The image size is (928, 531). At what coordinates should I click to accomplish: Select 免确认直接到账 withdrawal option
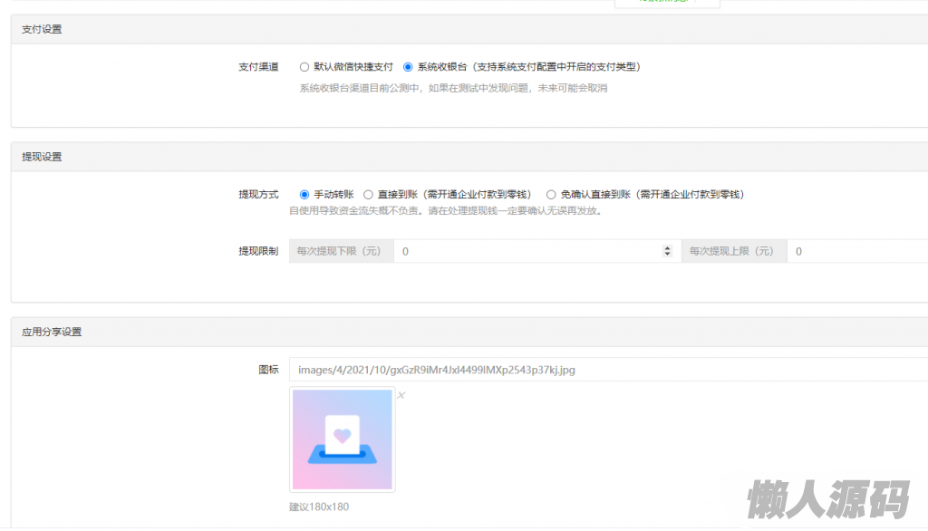(551, 194)
